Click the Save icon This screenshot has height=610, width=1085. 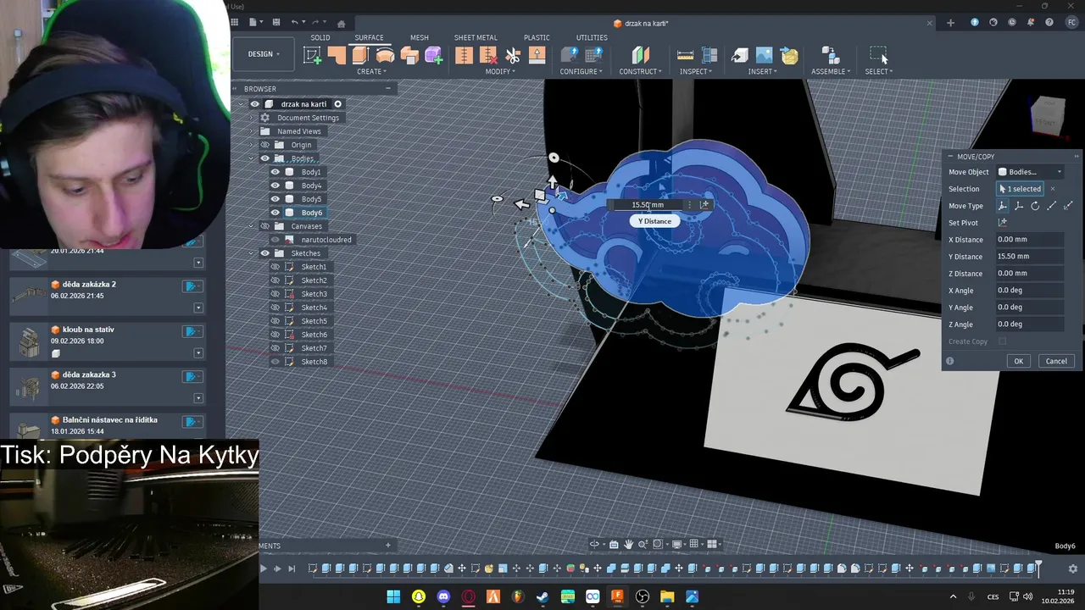pyautogui.click(x=275, y=23)
